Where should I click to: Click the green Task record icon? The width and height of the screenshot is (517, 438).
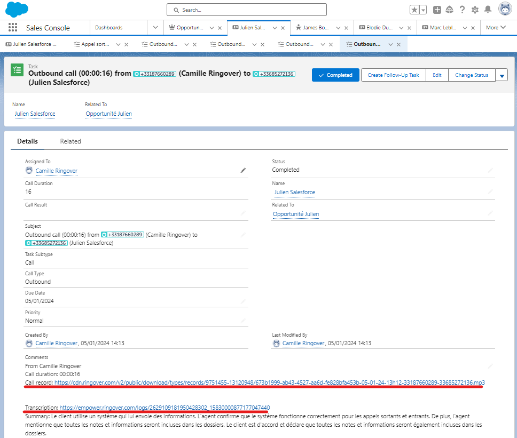17,70
